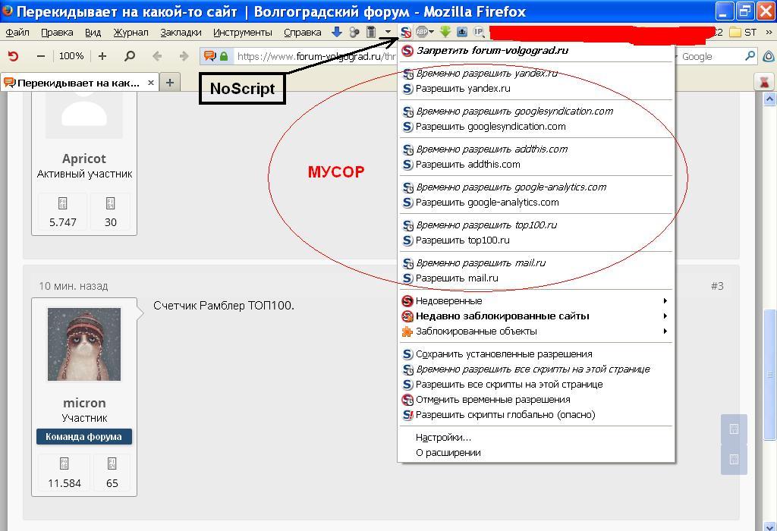Choose 'Временно разрешить googlesyndication.com'

point(536,112)
